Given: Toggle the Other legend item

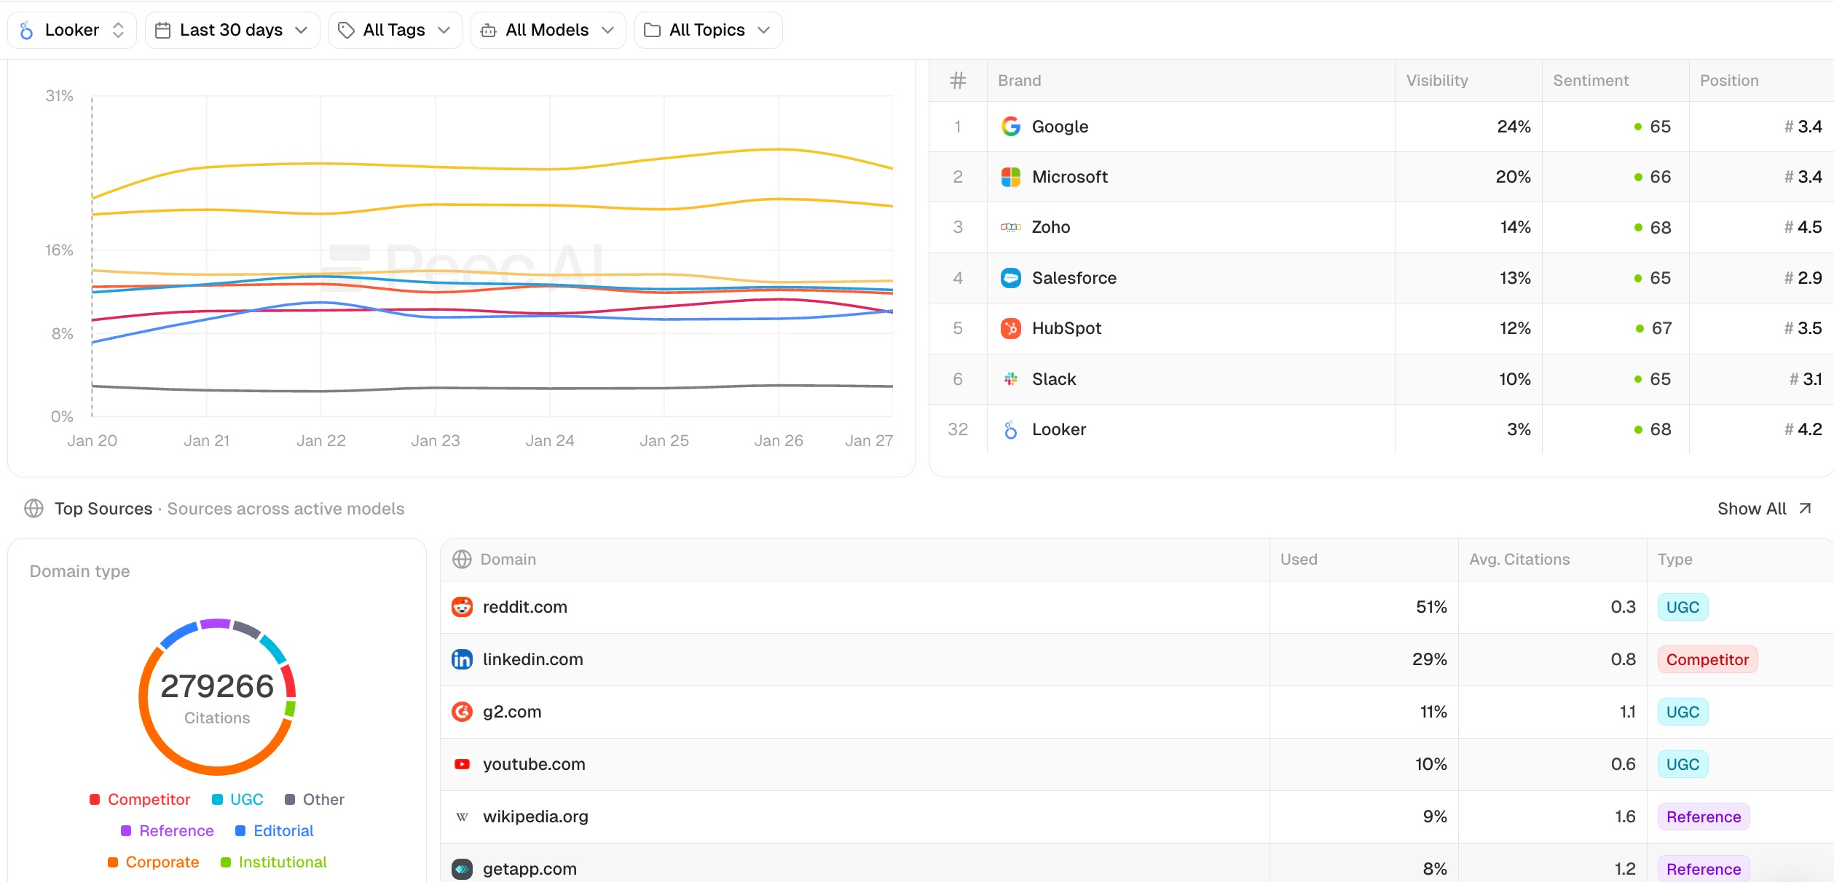Looking at the screenshot, I should (314, 799).
